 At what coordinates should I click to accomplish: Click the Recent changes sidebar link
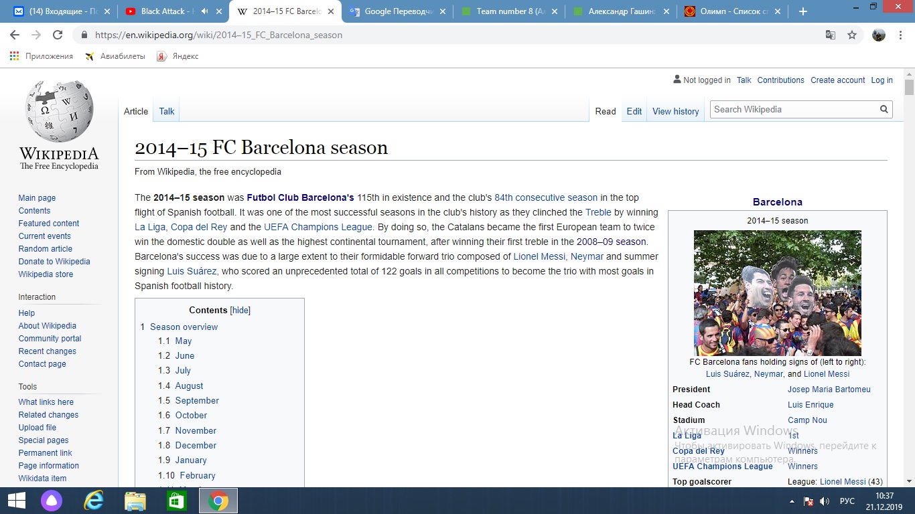[x=48, y=351]
